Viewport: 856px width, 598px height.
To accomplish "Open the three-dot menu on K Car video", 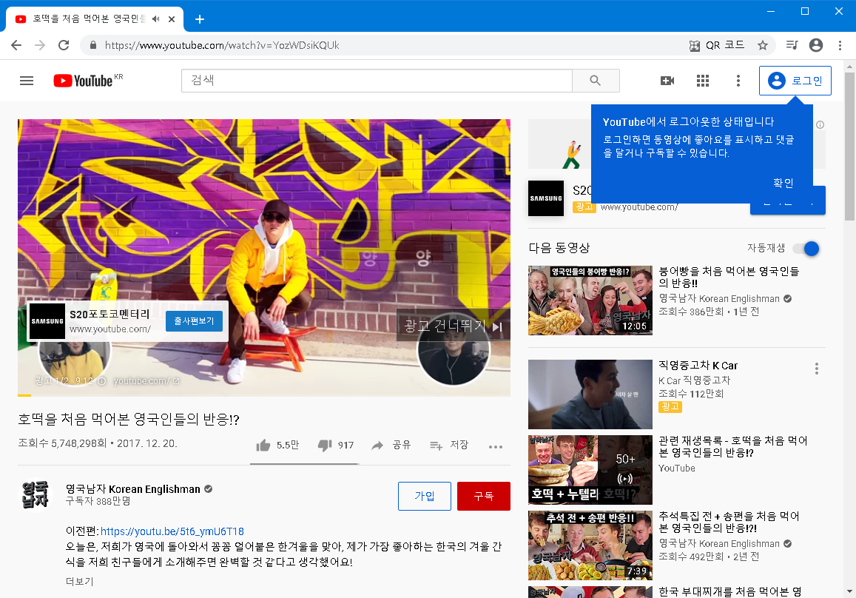I will pyautogui.click(x=816, y=368).
